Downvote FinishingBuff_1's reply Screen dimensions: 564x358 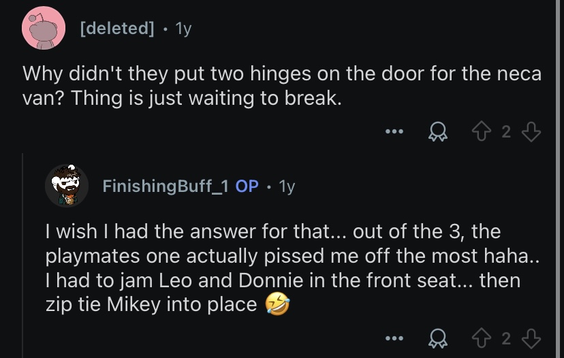531,338
